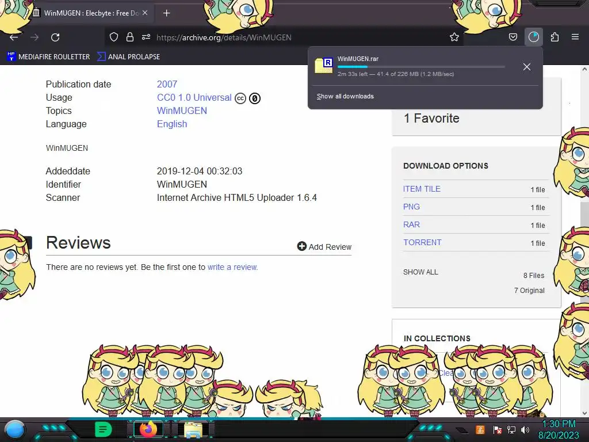
Task: Click the scrollbar up arrow
Action: point(584,69)
